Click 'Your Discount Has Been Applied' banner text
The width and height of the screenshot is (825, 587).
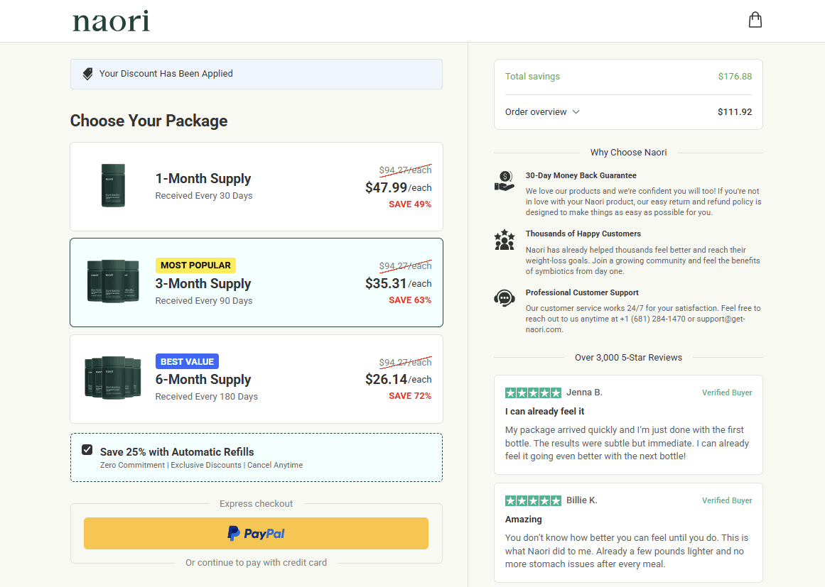click(166, 74)
